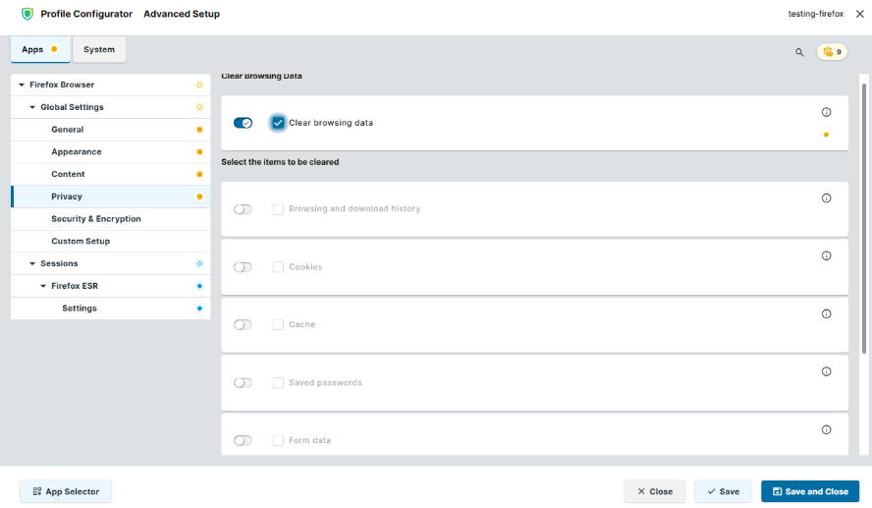Show info for Browsing and download history

827,198
